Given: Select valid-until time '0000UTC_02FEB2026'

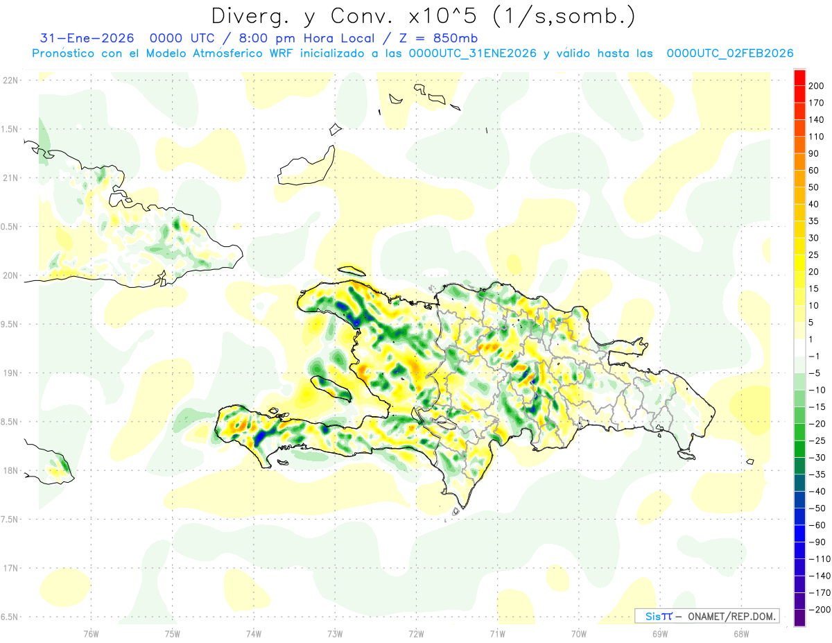Looking at the screenshot, I should [729, 53].
